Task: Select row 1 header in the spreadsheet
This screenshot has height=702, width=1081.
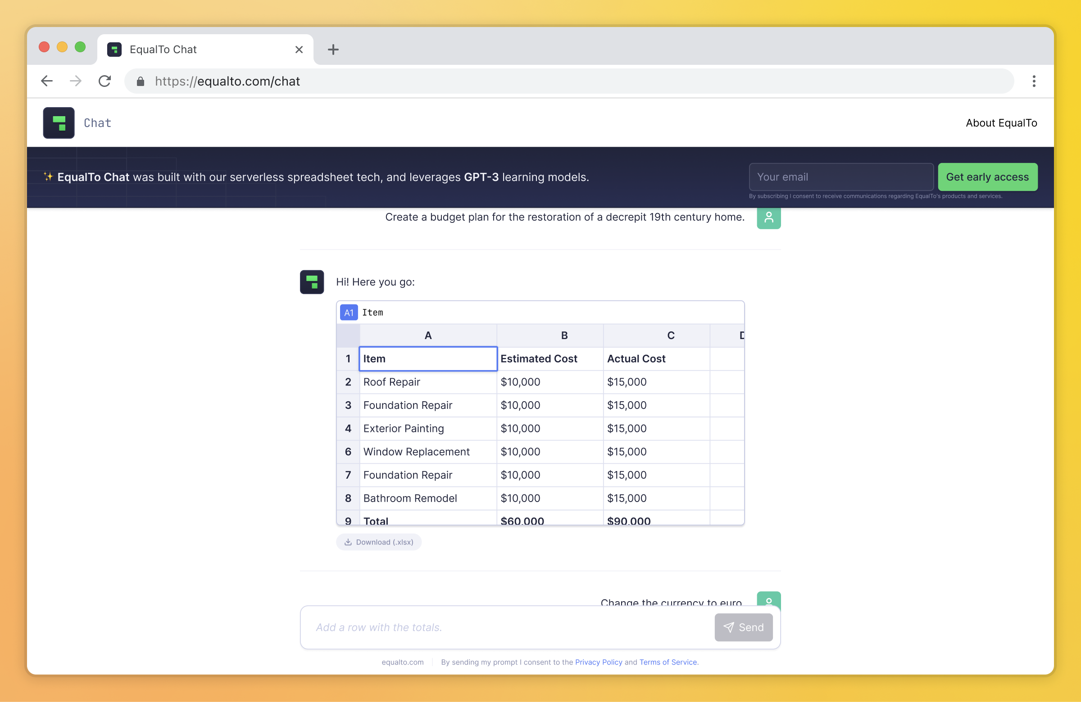Action: (x=348, y=359)
